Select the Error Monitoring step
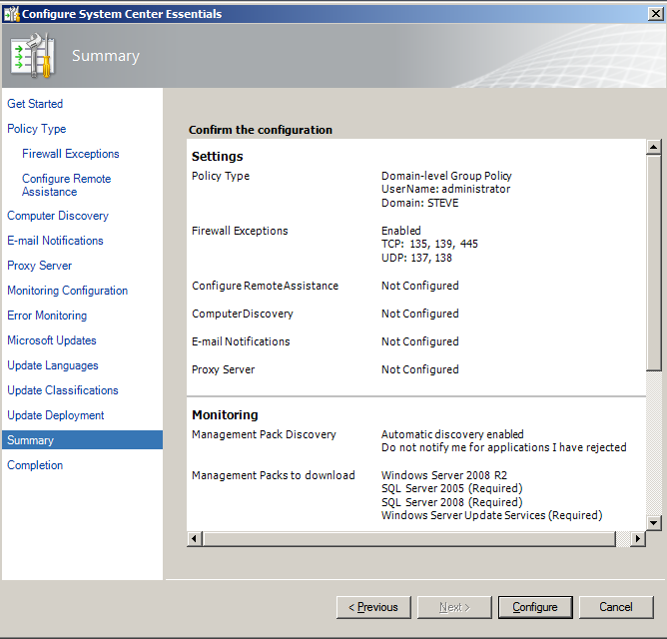Viewport: 667px width, 639px height. coord(47,316)
